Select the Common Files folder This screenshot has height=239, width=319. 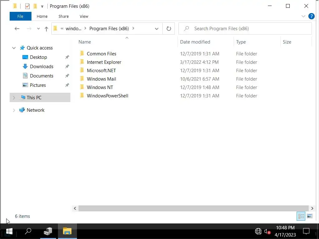(102, 54)
